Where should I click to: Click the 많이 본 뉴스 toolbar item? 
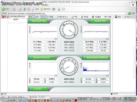(x=62, y=17)
